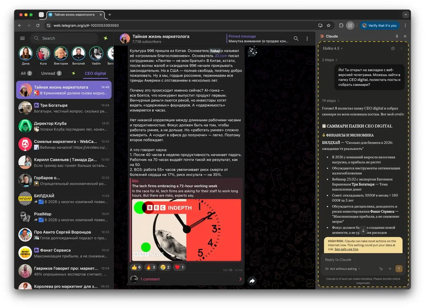Open the Haiku 4.5 model selector
The width and height of the screenshot is (425, 308).
(x=333, y=48)
